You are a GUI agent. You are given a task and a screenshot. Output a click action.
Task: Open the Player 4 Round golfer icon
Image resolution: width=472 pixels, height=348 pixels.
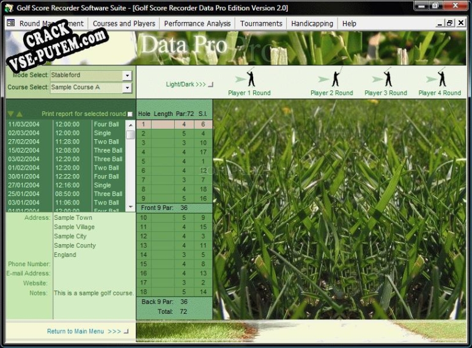[441, 77]
